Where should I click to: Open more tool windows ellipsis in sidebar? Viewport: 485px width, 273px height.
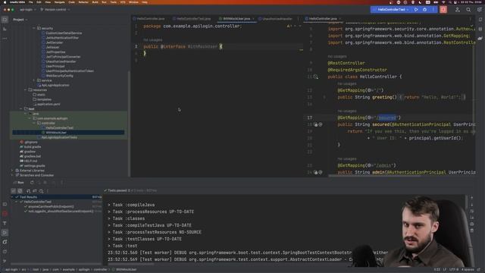tap(5, 38)
